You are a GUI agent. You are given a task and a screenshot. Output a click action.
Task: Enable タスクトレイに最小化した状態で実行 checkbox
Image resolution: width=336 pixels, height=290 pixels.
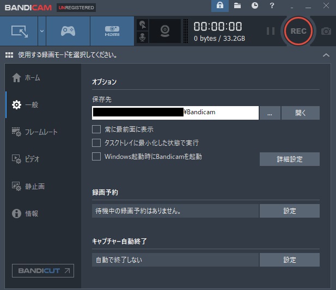click(96, 143)
